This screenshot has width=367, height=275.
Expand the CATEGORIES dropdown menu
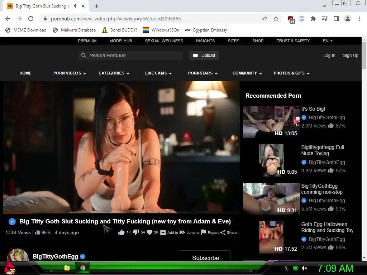click(114, 73)
